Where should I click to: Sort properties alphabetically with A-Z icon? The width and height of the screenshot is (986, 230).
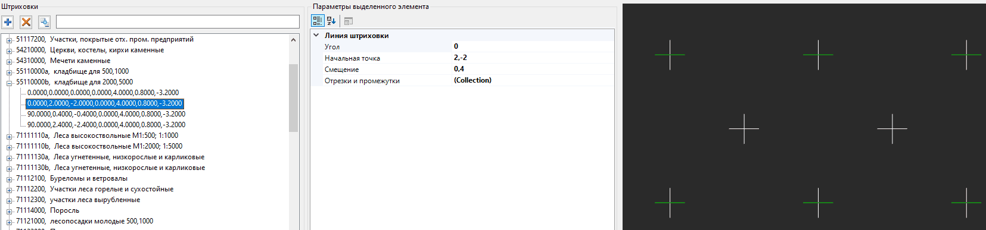point(331,21)
